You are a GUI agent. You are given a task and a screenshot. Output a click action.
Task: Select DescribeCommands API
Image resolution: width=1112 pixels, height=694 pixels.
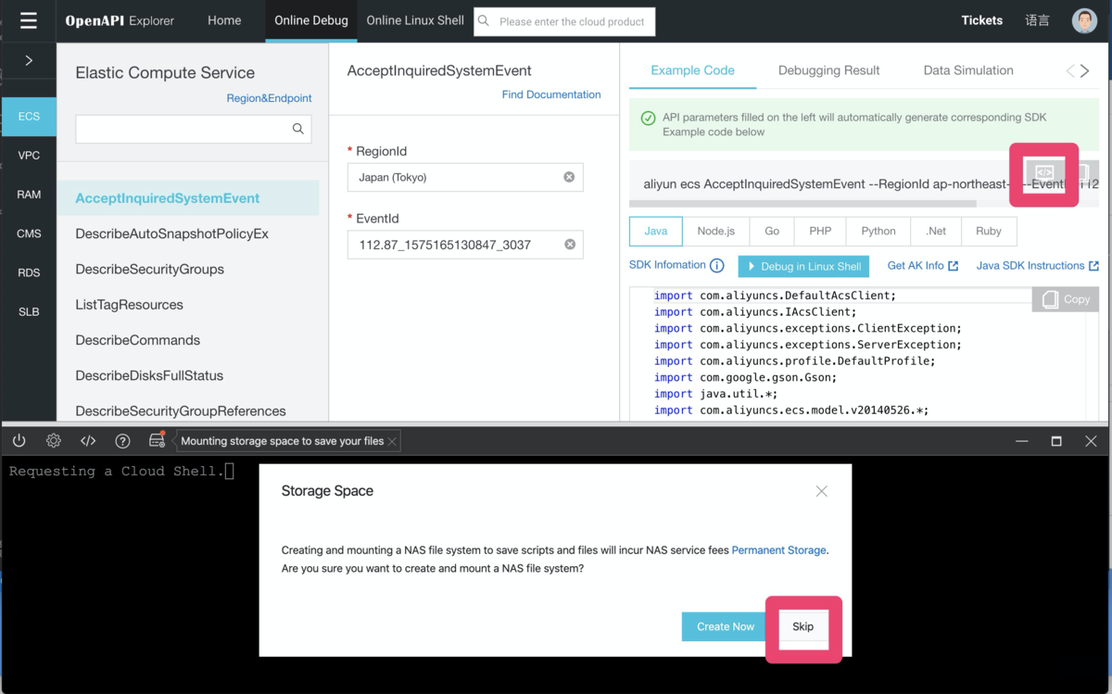(x=138, y=340)
